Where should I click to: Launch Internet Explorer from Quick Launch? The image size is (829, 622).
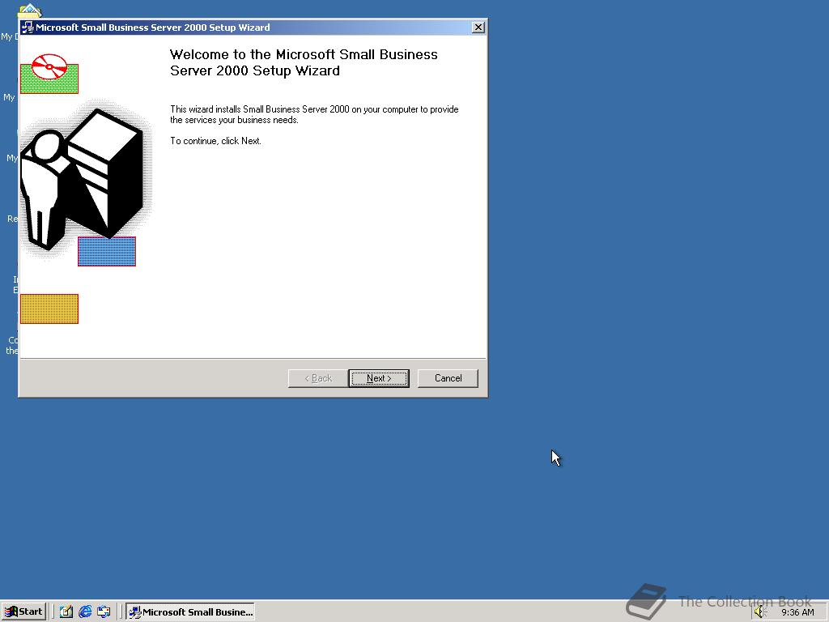pos(85,612)
